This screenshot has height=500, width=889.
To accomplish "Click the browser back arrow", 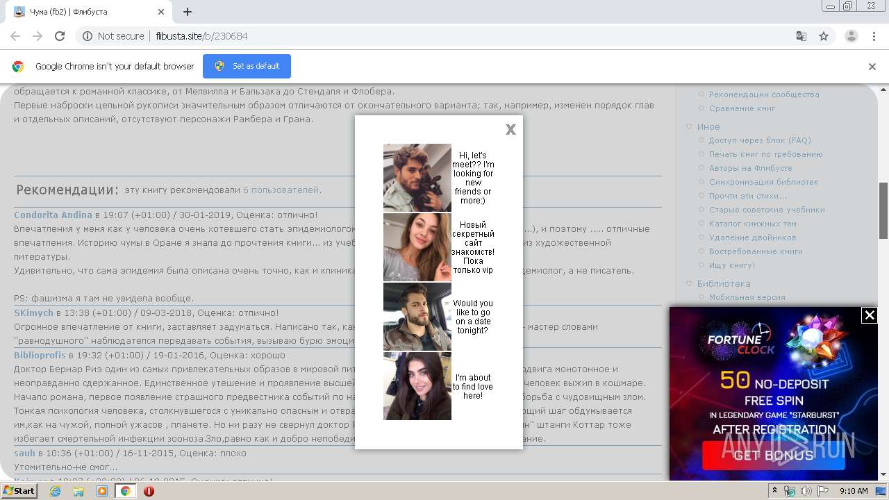I will pyautogui.click(x=15, y=36).
